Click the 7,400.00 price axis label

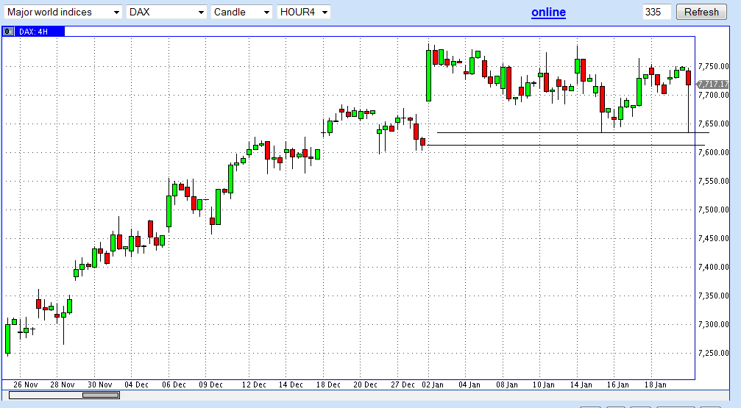713,267
